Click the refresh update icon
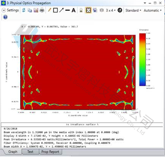The image size is (165, 157). (24, 10)
